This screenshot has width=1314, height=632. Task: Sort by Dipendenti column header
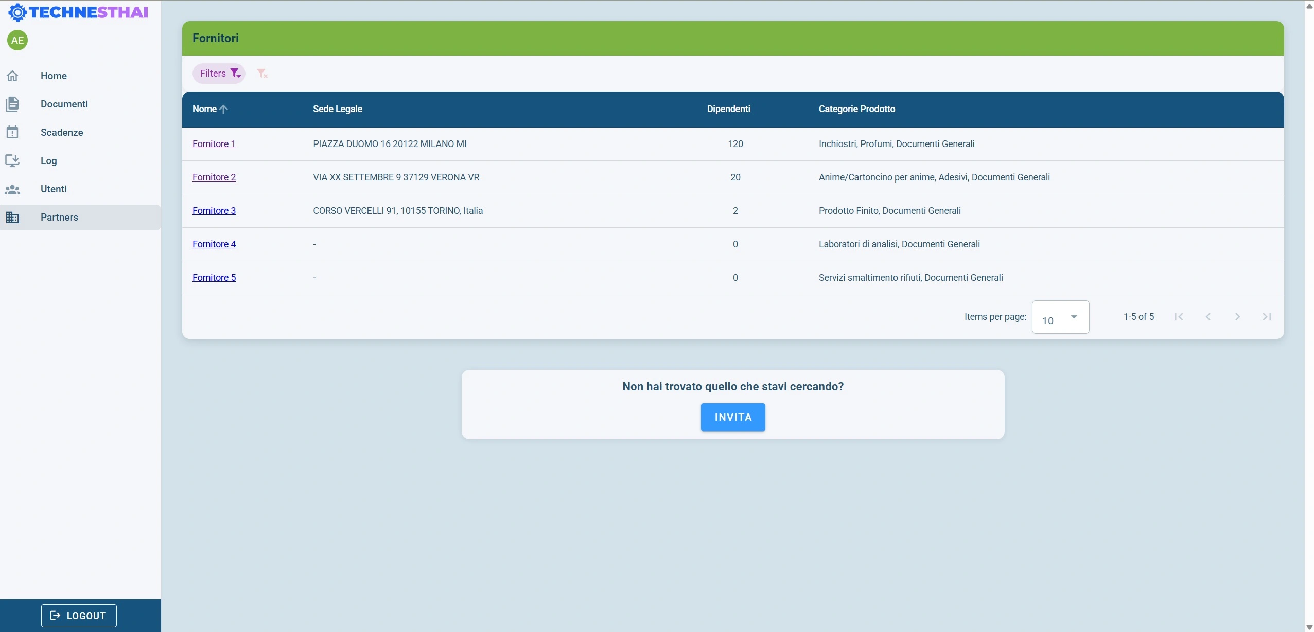tap(728, 109)
